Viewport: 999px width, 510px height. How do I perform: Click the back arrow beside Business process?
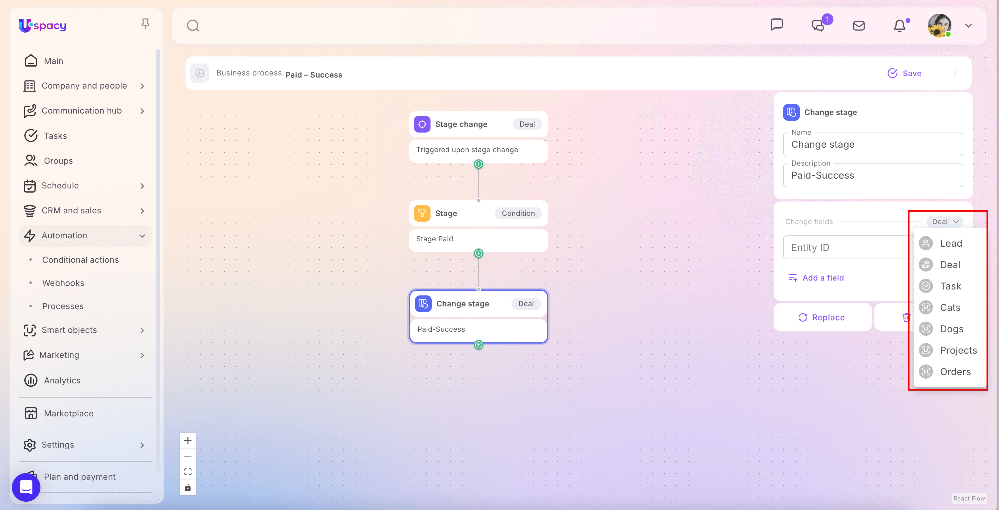(200, 73)
